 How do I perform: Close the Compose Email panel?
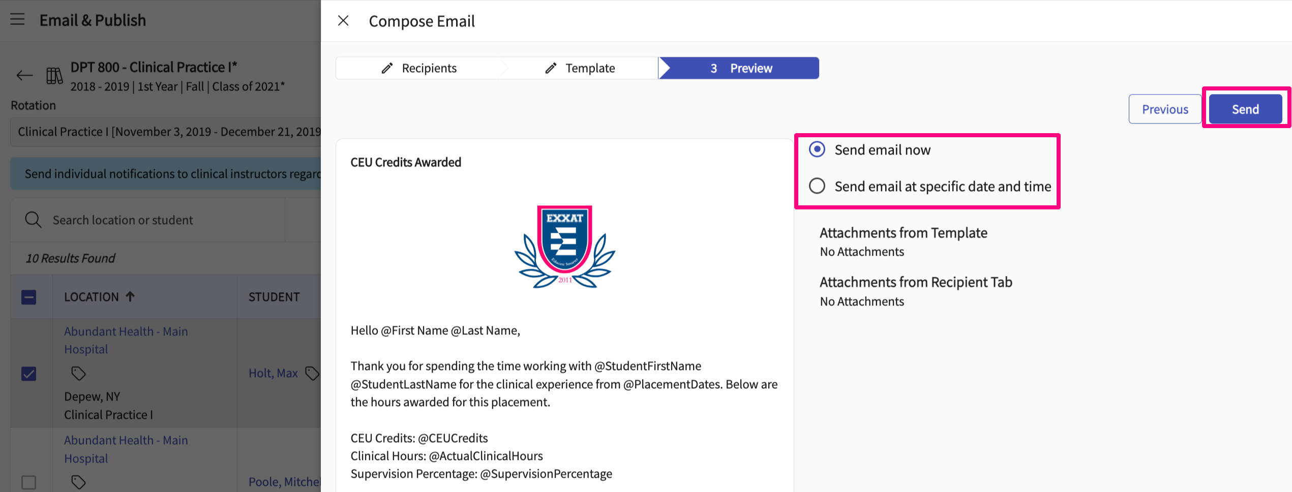[343, 21]
